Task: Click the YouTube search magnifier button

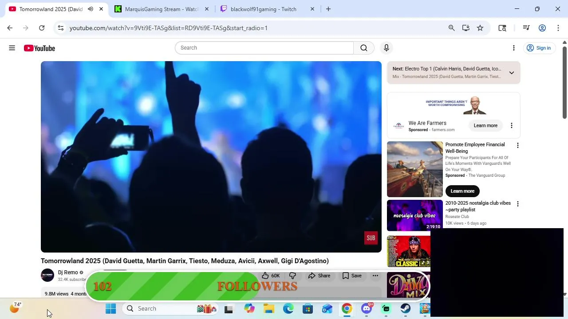Action: [x=364, y=48]
